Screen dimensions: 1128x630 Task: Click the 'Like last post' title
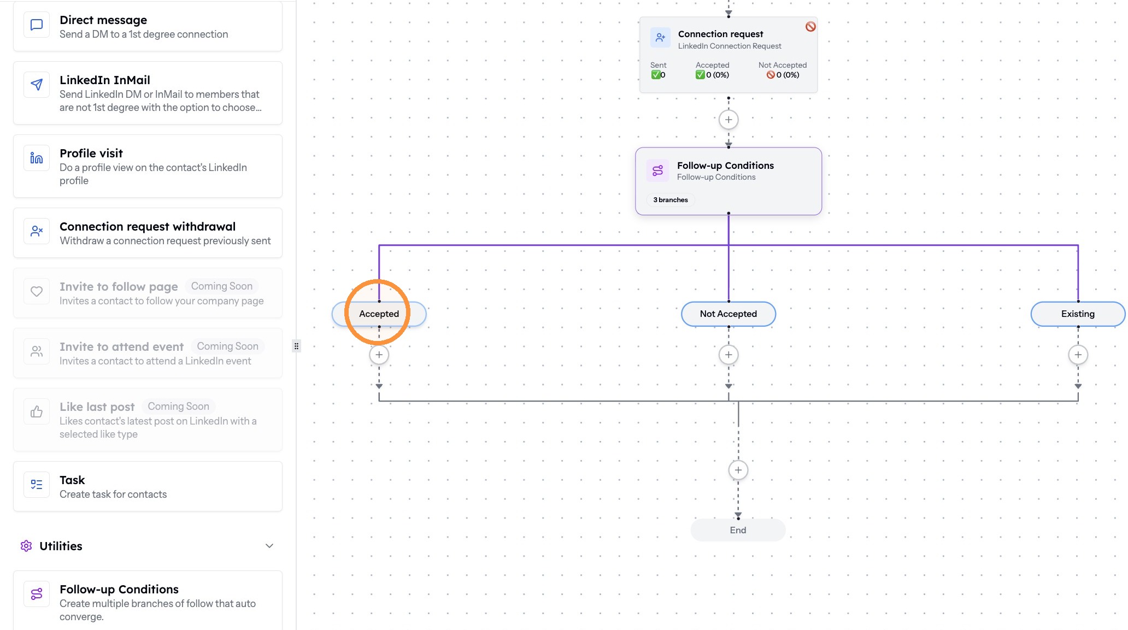pos(97,407)
